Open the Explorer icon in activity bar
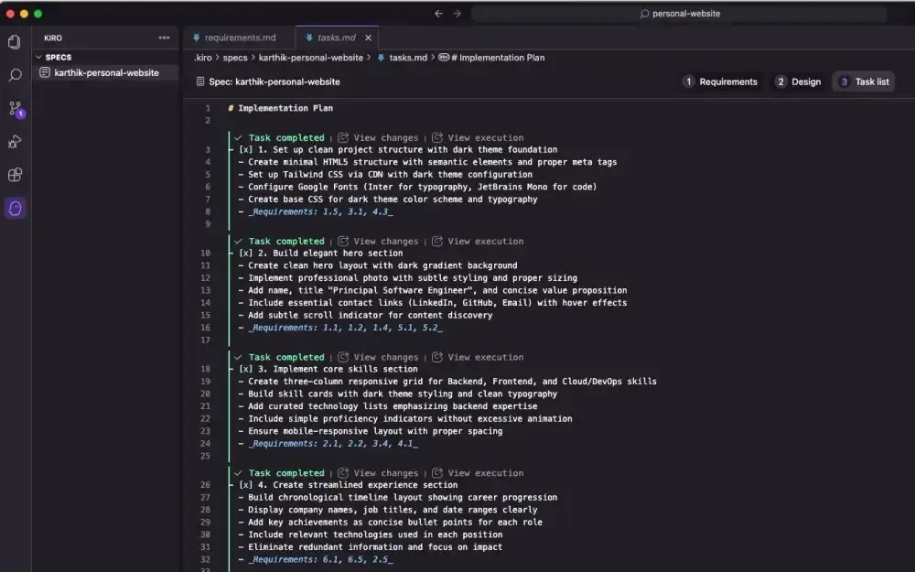 15,42
